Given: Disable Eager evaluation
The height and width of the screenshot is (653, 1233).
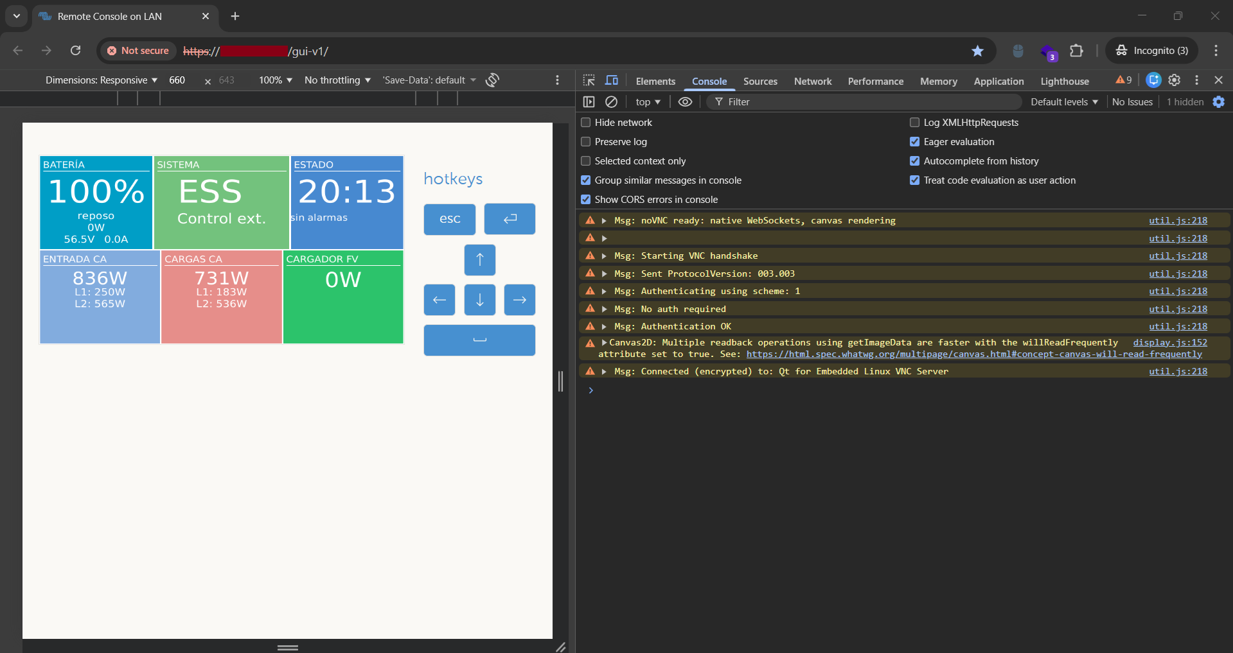Looking at the screenshot, I should (915, 141).
